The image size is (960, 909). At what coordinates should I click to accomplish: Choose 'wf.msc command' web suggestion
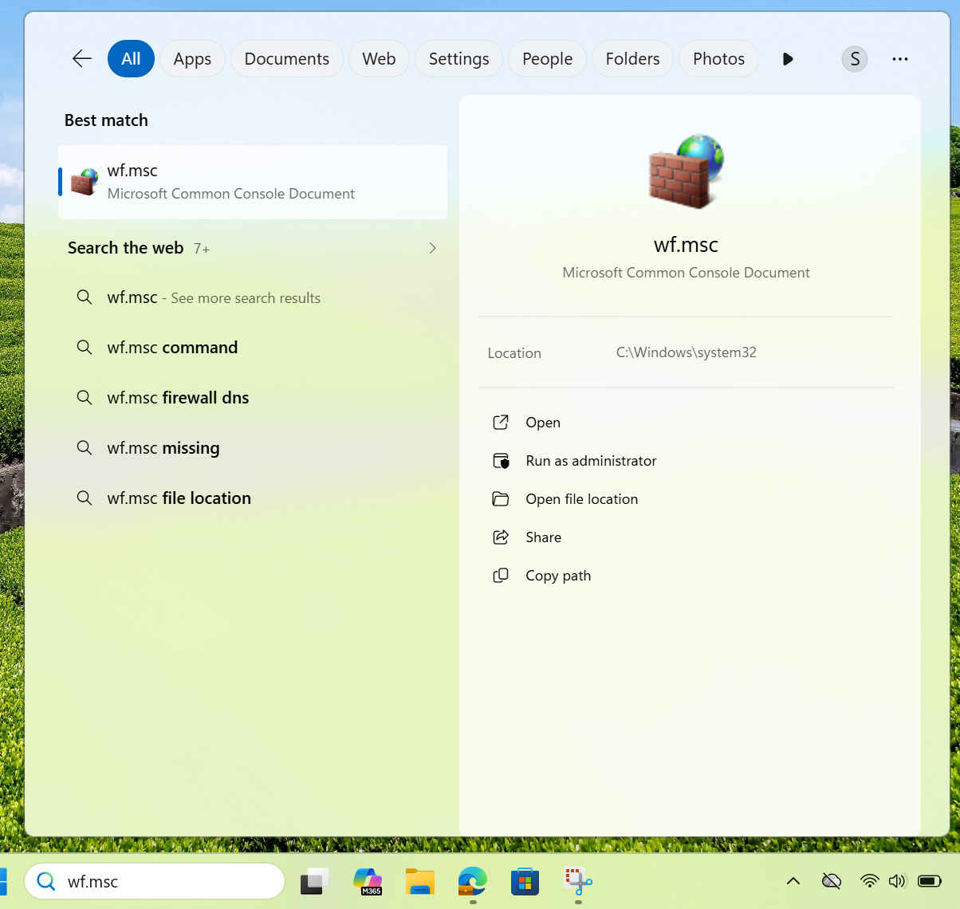pyautogui.click(x=253, y=348)
